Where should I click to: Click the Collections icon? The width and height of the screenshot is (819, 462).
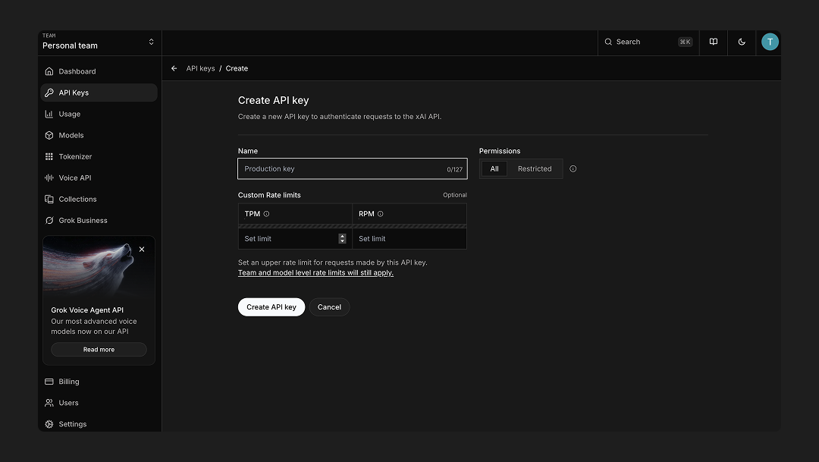(x=49, y=199)
